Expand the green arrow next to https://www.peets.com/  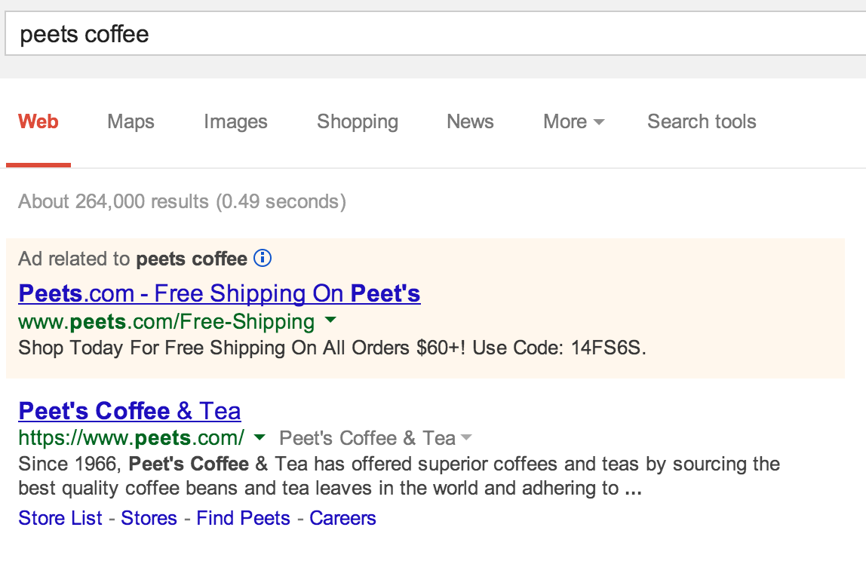pyautogui.click(x=259, y=437)
